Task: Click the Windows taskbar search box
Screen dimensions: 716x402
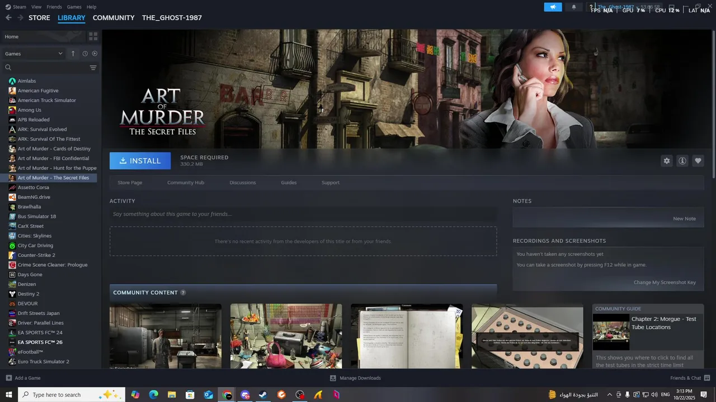Action: tap(73, 395)
